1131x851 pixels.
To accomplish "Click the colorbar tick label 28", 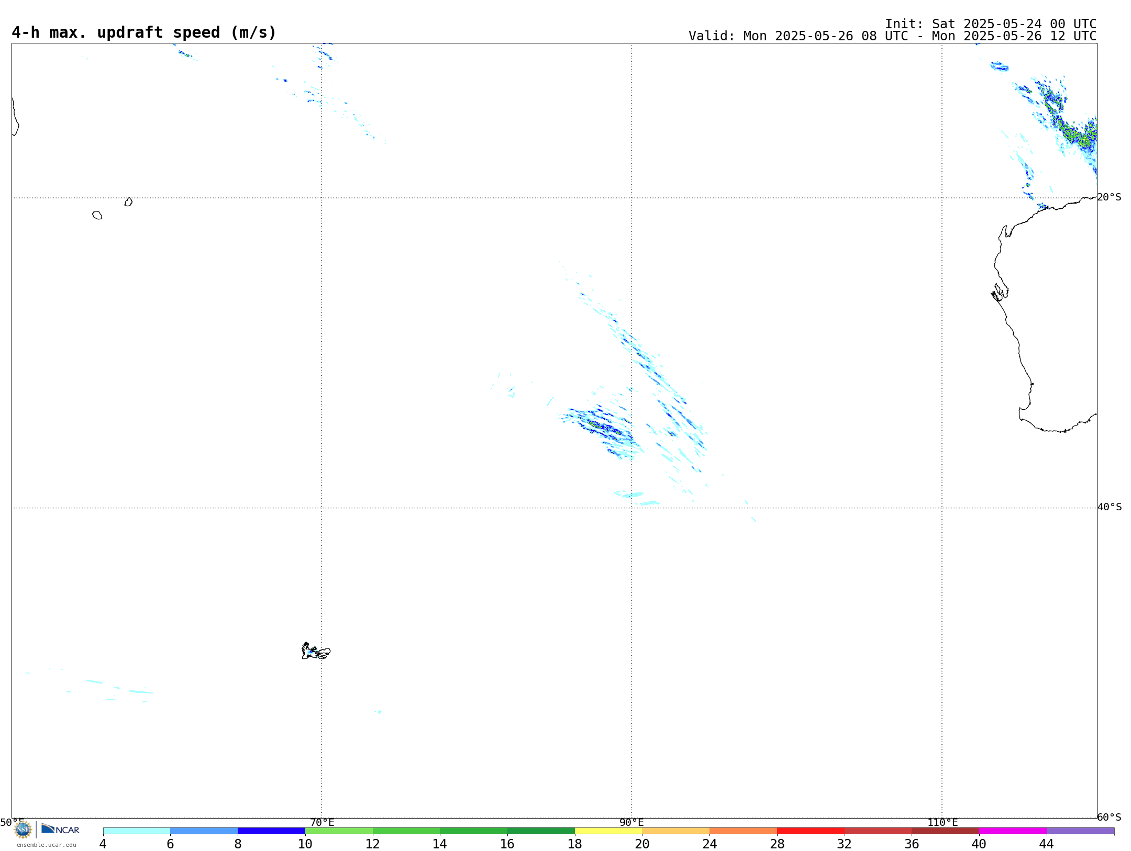I will [x=777, y=844].
